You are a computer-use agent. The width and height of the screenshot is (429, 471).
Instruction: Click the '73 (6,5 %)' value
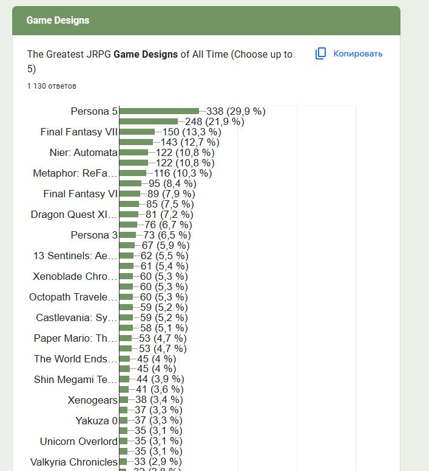tap(167, 235)
